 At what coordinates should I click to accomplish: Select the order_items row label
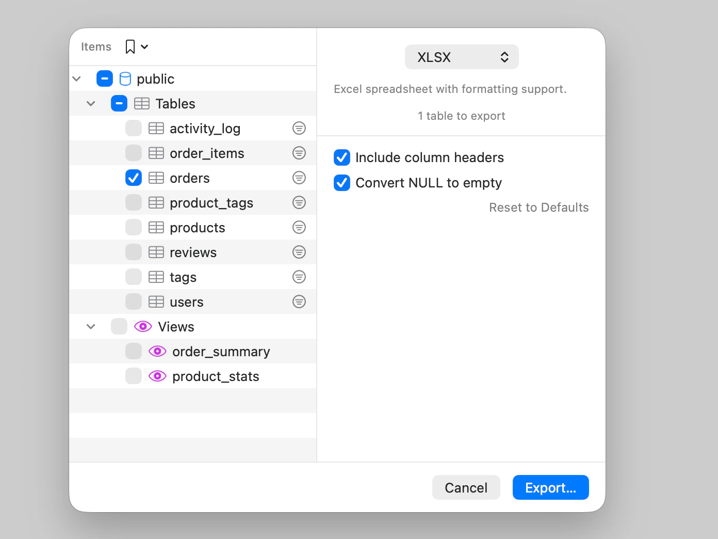coord(207,153)
